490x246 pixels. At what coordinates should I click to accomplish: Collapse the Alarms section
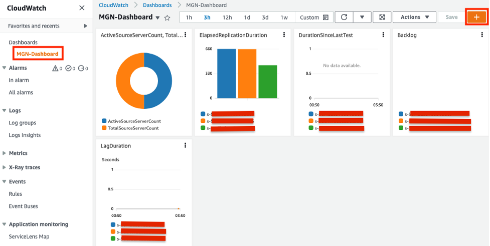pyautogui.click(x=5, y=68)
